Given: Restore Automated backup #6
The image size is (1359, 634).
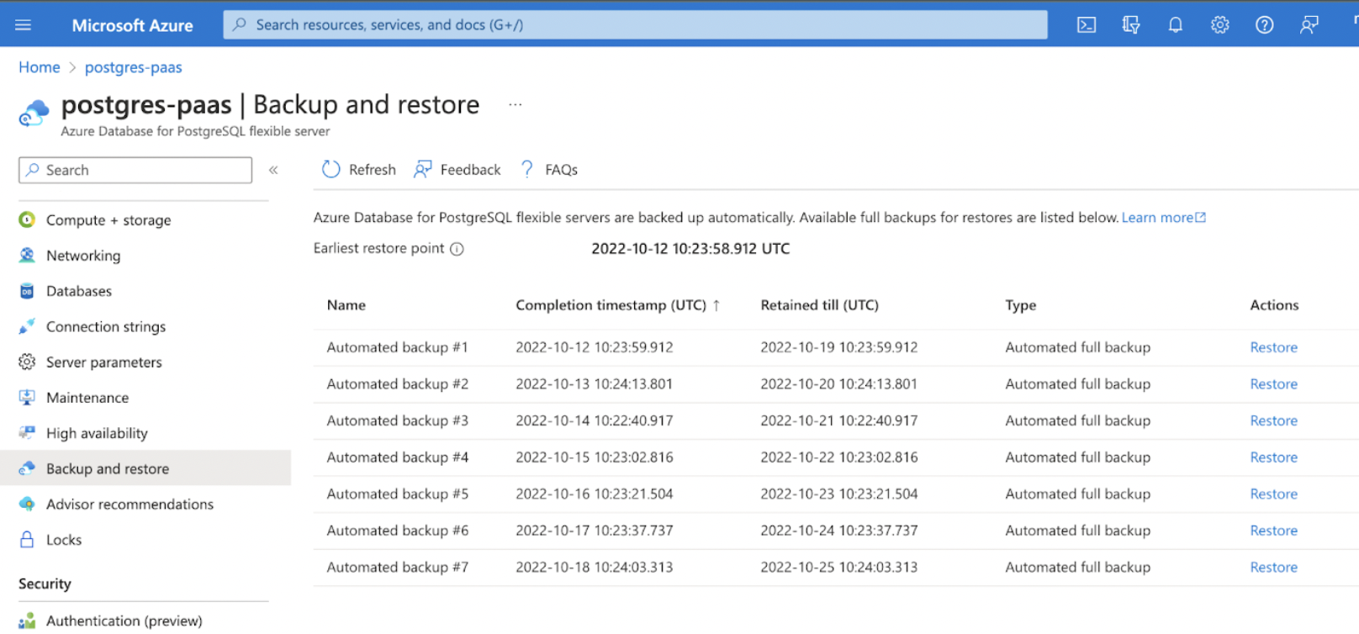Looking at the screenshot, I should pos(1273,531).
